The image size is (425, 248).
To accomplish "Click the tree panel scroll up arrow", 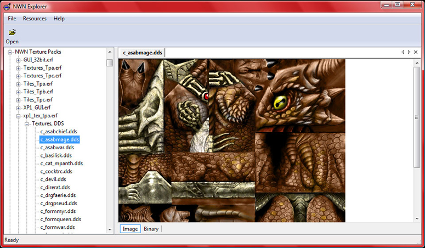I will [110, 52].
